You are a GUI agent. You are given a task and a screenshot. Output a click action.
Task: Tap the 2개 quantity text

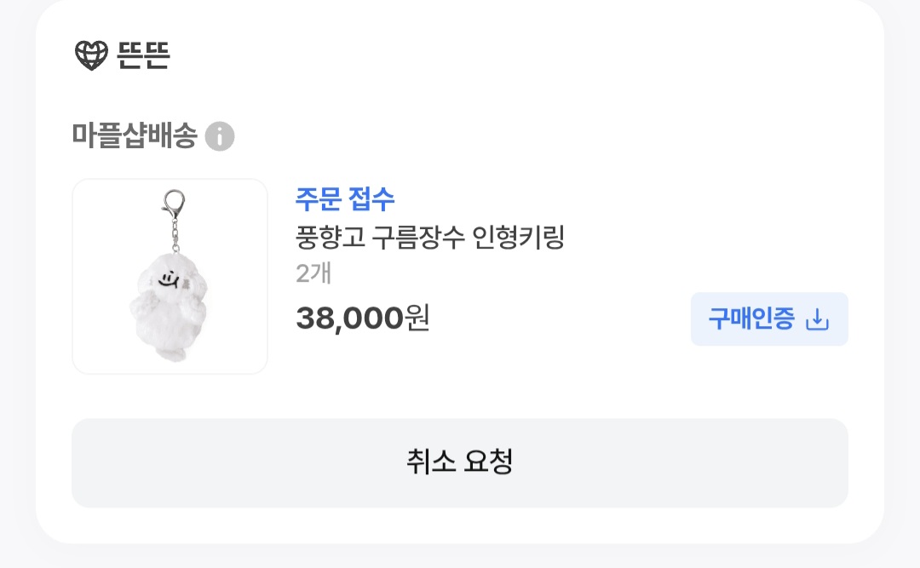[x=313, y=273]
